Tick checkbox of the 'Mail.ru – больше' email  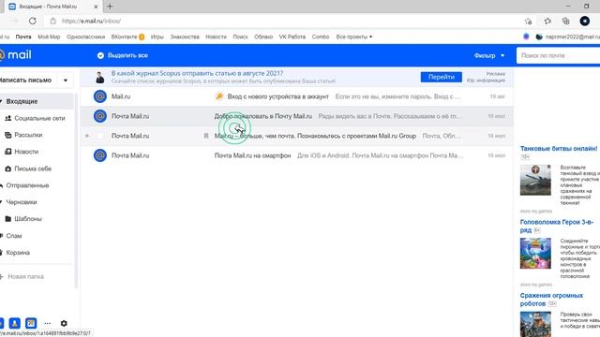point(100,136)
